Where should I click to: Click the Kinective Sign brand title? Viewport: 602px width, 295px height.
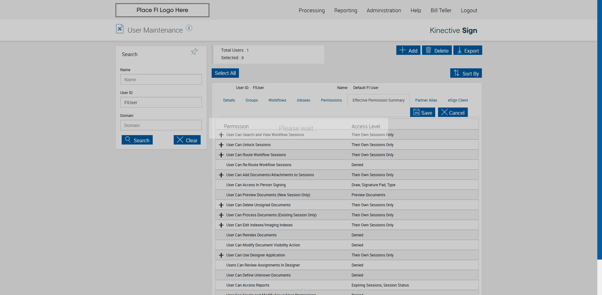[x=453, y=30]
